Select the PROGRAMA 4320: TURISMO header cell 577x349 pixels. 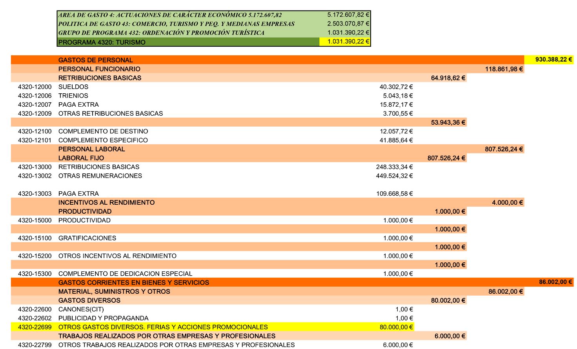tap(102, 42)
